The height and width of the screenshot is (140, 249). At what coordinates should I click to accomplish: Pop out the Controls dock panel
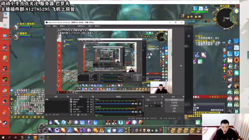pyautogui.click(x=183, y=96)
